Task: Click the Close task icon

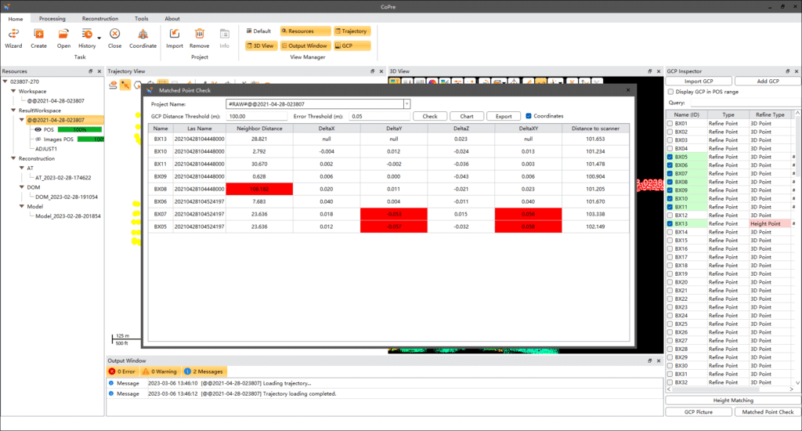Action: pyautogui.click(x=114, y=34)
